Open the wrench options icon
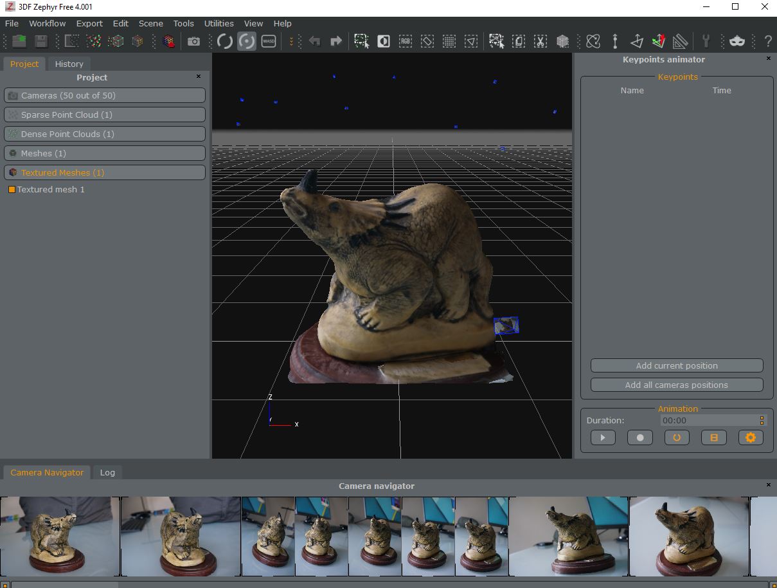Screen dimensions: 777x588 tap(706, 42)
